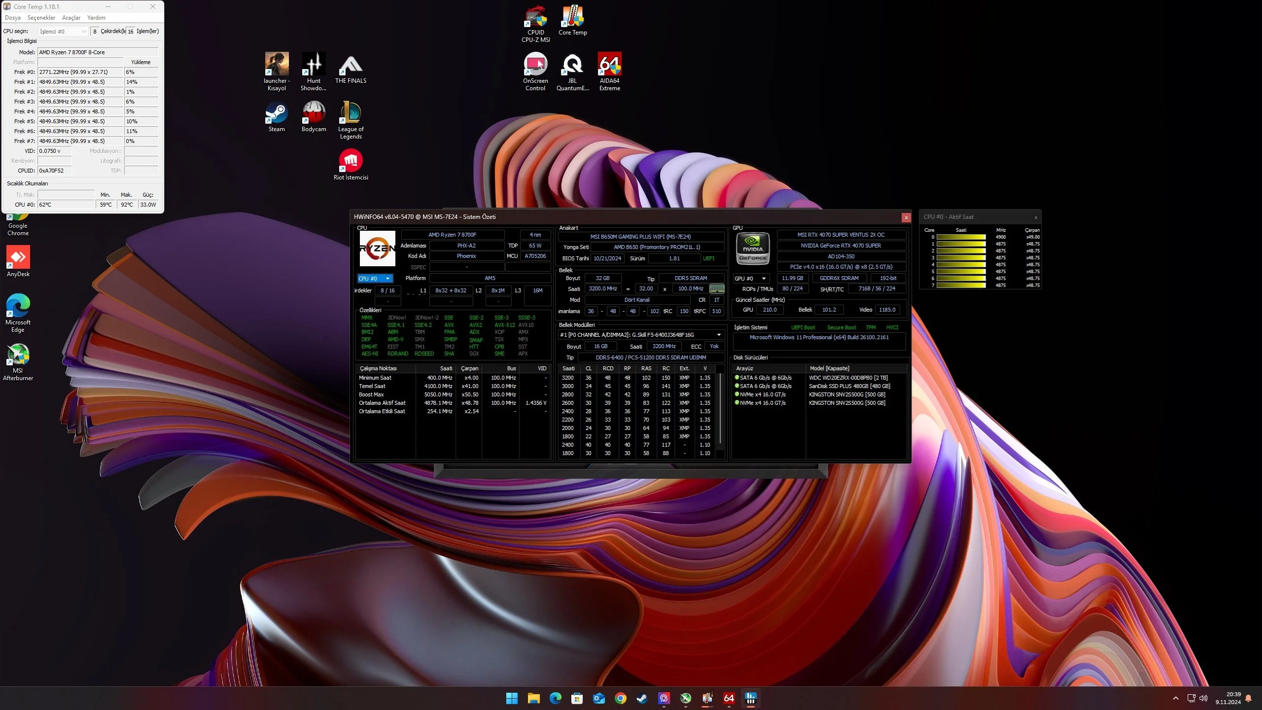Image resolution: width=1262 pixels, height=710 pixels.
Task: Expand the G.Skill memory module dropdown
Action: click(641, 335)
